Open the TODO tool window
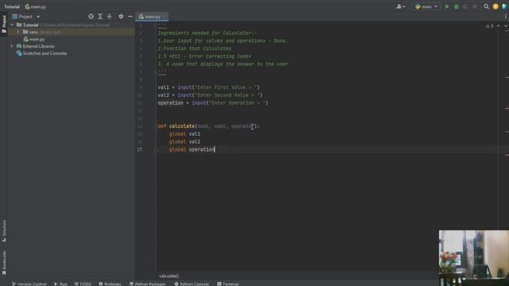The image size is (509, 286). (x=83, y=284)
